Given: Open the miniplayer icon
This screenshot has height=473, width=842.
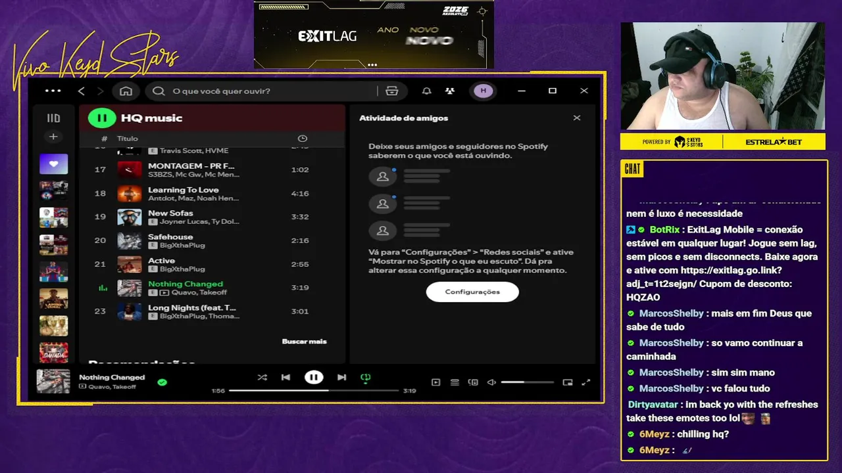Looking at the screenshot, I should (x=568, y=382).
